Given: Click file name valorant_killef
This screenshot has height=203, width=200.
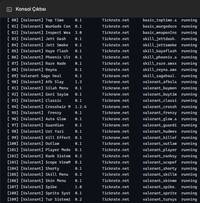Looking at the screenshot, I should coord(160,137).
